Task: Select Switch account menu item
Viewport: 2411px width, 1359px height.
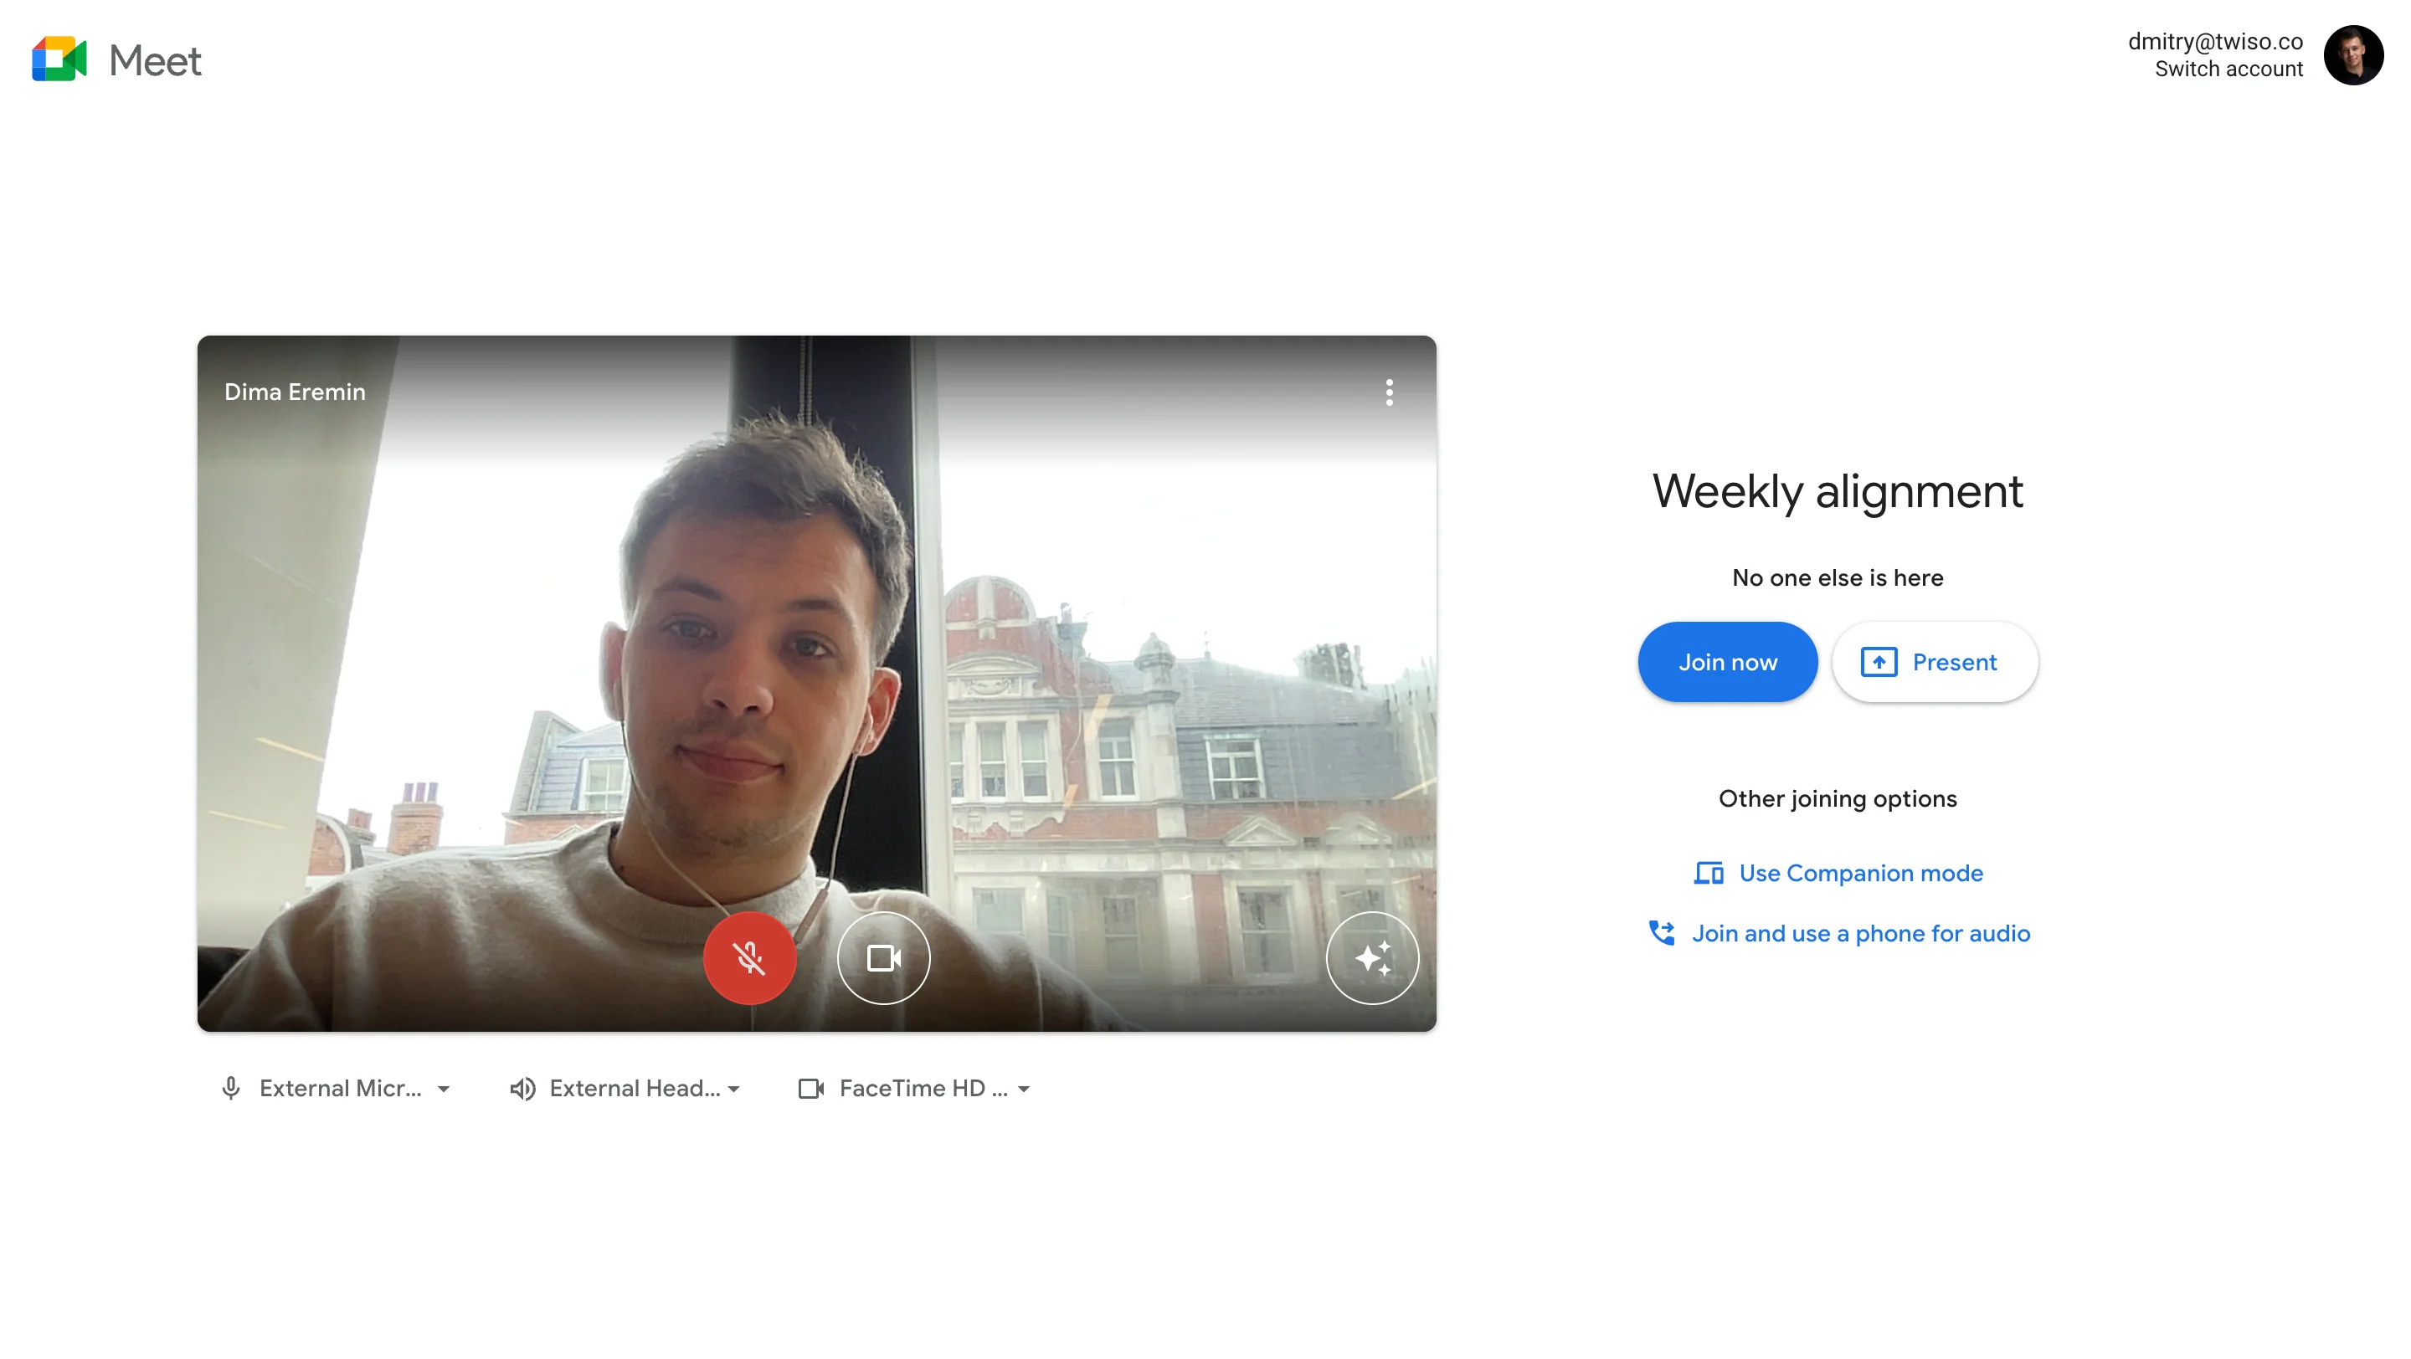Action: click(2225, 69)
